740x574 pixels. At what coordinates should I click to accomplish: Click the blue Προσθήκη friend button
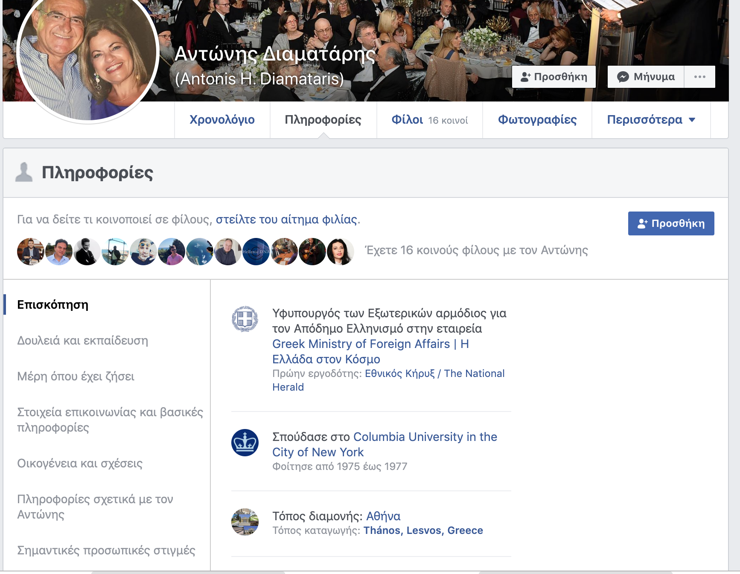[x=671, y=223]
